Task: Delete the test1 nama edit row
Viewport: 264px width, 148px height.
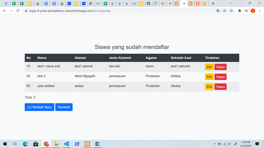Action: 220,67
